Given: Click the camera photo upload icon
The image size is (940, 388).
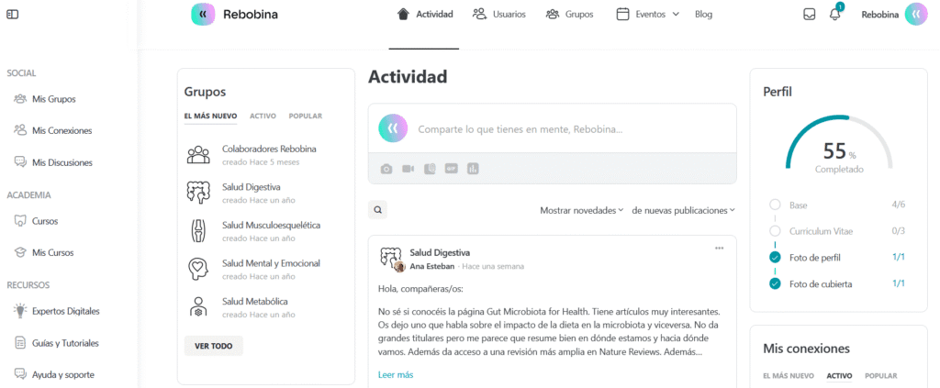Looking at the screenshot, I should (386, 169).
